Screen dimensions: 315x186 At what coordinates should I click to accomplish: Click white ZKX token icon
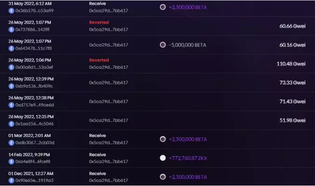[x=163, y=158]
